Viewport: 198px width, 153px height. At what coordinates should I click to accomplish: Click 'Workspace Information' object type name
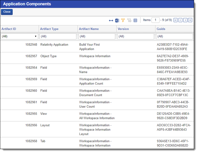point(95,56)
